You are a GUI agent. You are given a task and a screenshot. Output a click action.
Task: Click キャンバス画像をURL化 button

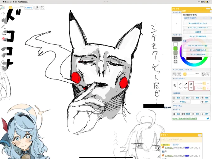pos(198,50)
